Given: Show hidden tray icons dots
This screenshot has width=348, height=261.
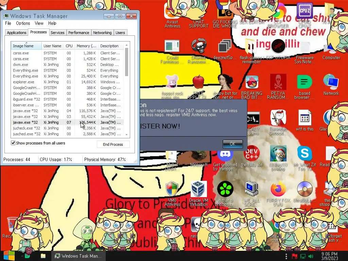Looking at the screenshot, I should (x=286, y=256).
